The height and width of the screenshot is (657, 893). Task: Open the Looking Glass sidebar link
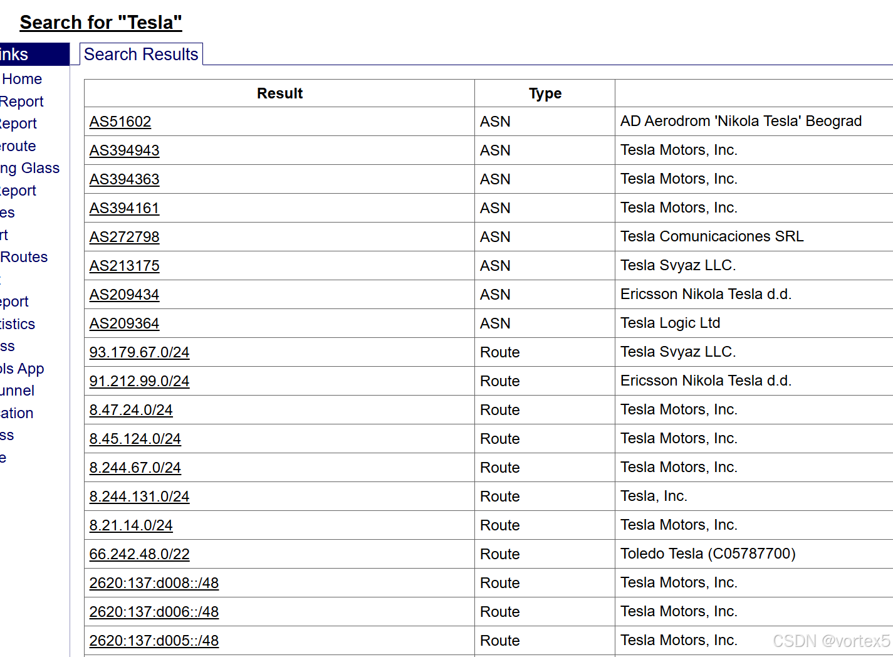29,168
